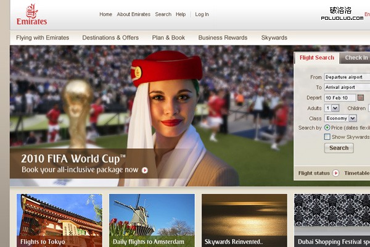The image size is (370, 247).
Task: Click the Search link in top navigation
Action: (163, 14)
